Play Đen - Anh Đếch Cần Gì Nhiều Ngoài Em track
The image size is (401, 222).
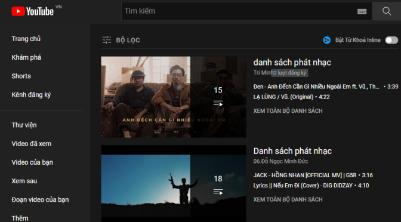point(316,87)
